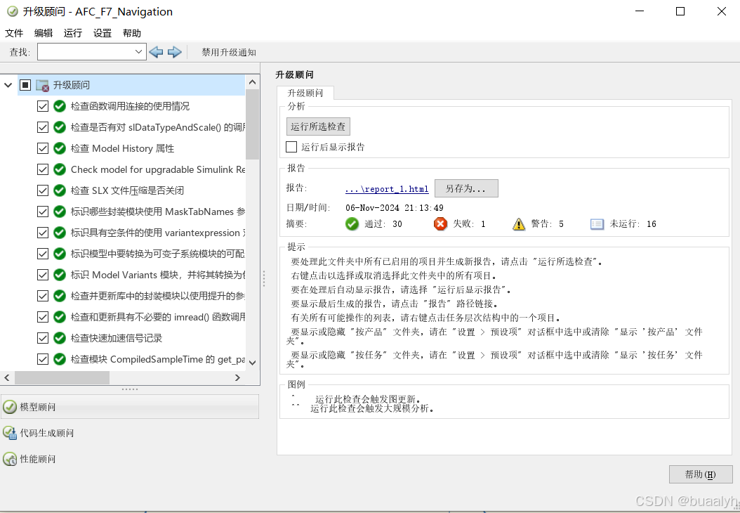The image size is (740, 513).
Task: Click the 警告 warning summary triangle icon
Action: pos(519,224)
